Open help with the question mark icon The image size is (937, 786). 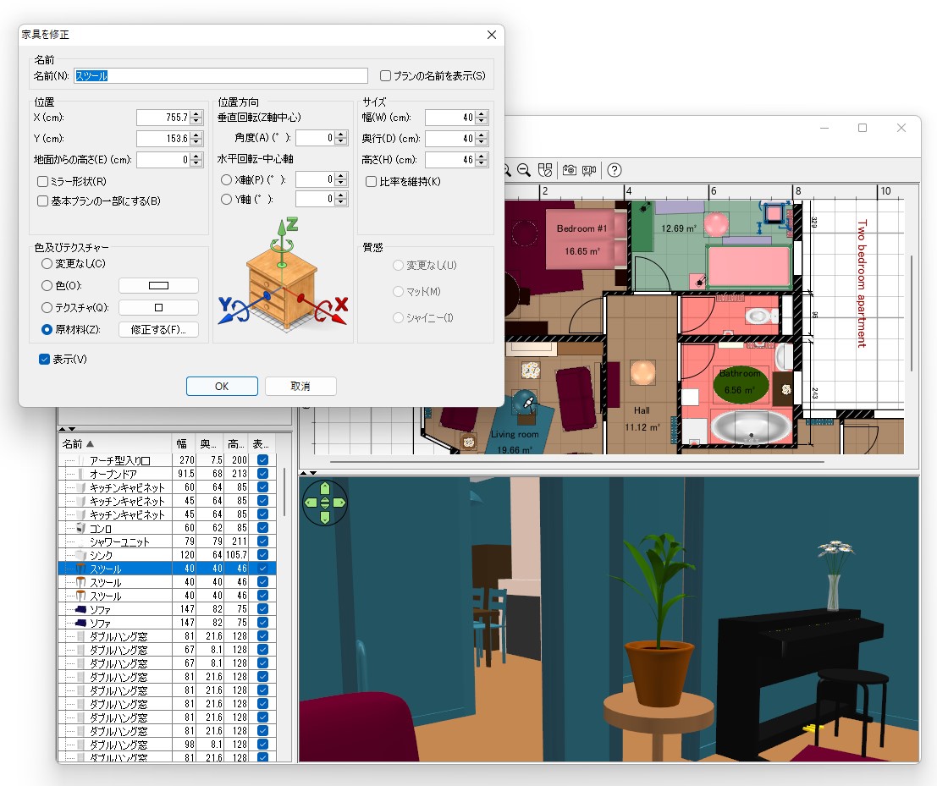[x=615, y=170]
